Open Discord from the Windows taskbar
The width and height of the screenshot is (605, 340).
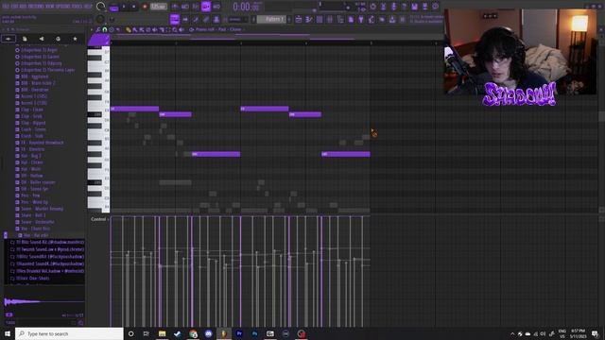[x=208, y=333]
